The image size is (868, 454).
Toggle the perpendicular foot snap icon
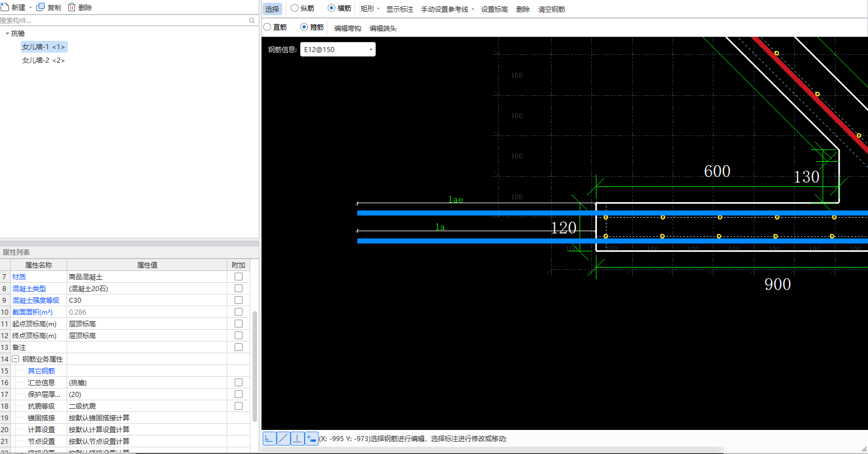[x=297, y=438]
